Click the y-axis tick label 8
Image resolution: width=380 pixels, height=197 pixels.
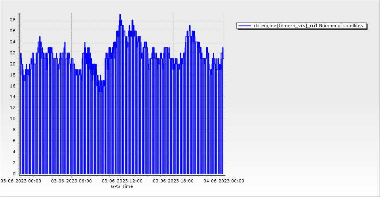click(14, 130)
